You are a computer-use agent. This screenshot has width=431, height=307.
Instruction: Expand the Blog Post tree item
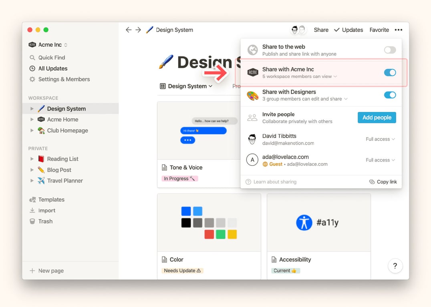32,170
